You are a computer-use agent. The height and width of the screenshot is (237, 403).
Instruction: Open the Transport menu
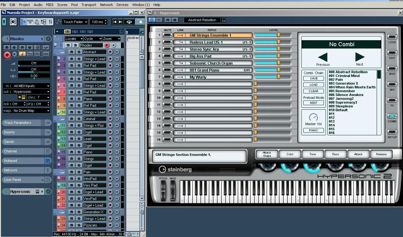tap(89, 5)
